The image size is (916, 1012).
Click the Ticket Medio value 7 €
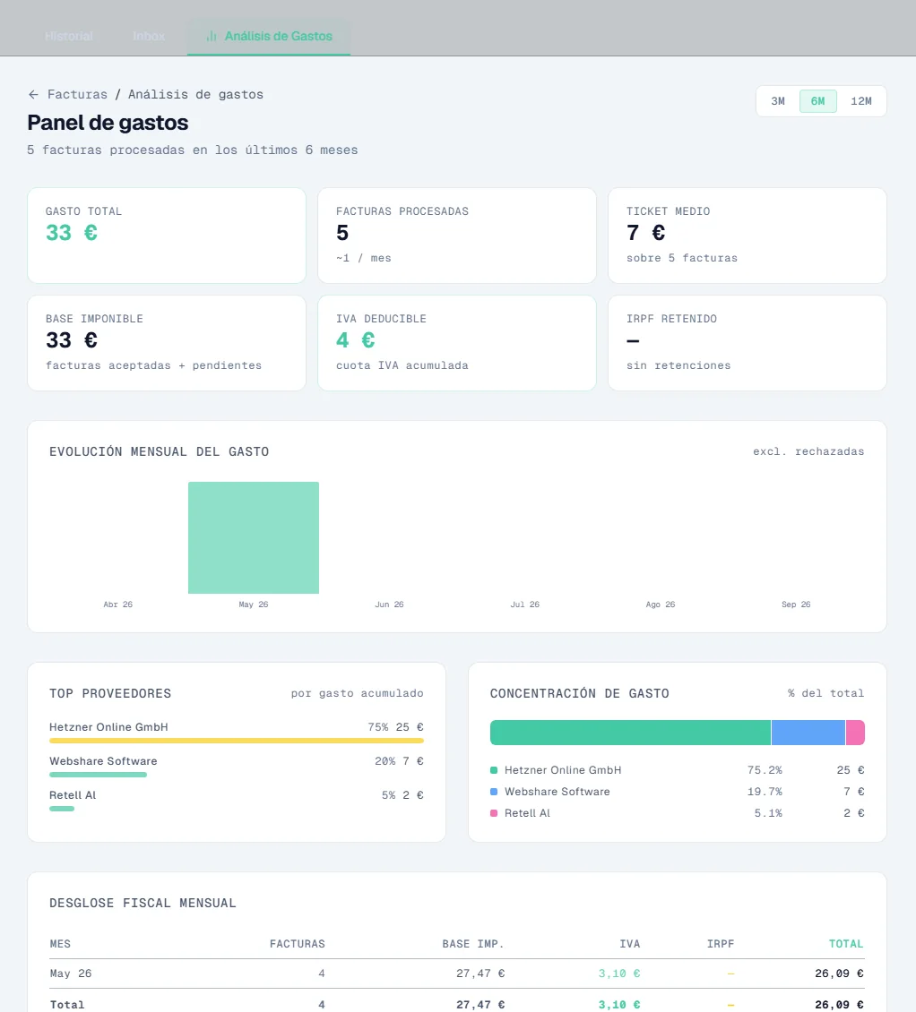coord(646,232)
